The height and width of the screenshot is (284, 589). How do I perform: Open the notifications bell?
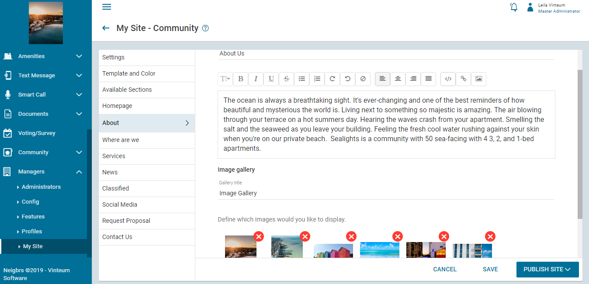(x=514, y=7)
